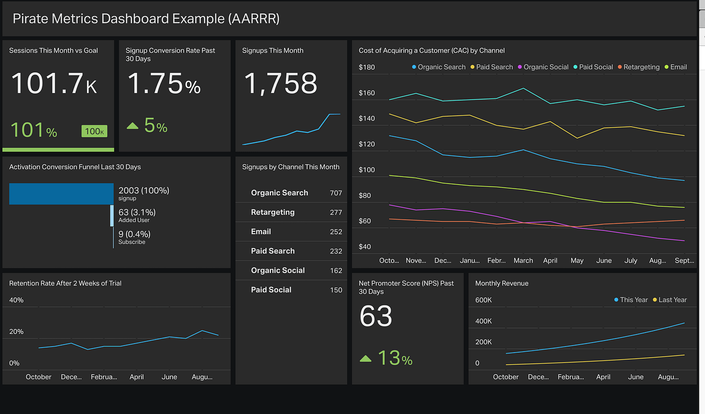The image size is (705, 414).
Task: Click the Net Promoter Score value 63
Action: [376, 316]
